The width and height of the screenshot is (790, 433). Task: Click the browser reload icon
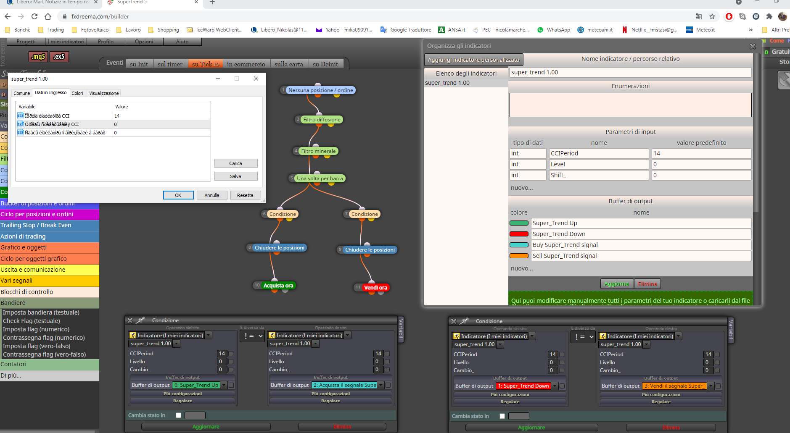34,16
